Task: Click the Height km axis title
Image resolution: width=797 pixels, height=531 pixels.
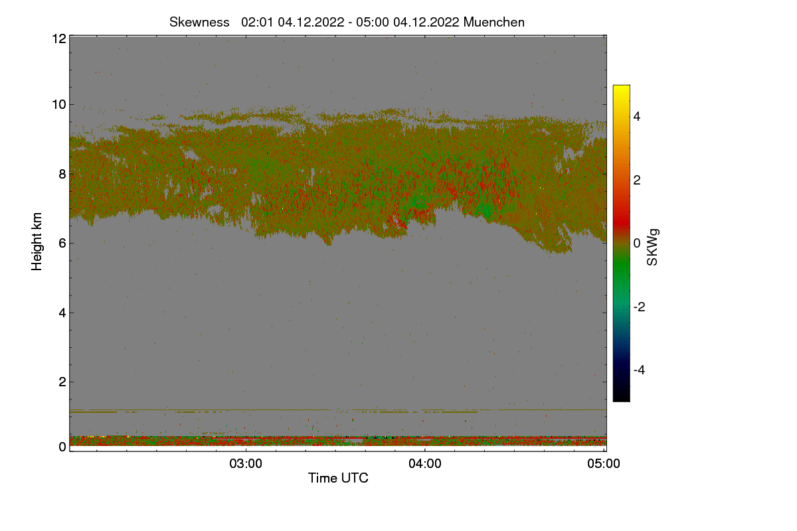Action: pos(37,242)
